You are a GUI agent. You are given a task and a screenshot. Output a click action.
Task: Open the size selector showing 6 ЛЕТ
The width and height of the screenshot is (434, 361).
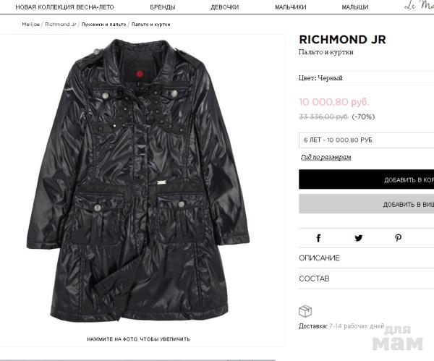click(366, 140)
